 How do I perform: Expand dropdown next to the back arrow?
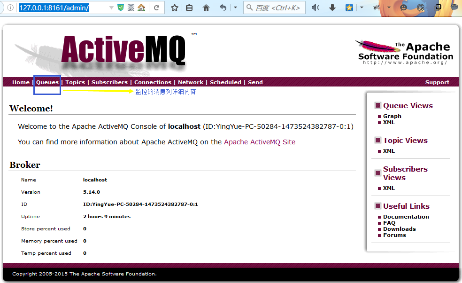click(x=235, y=8)
